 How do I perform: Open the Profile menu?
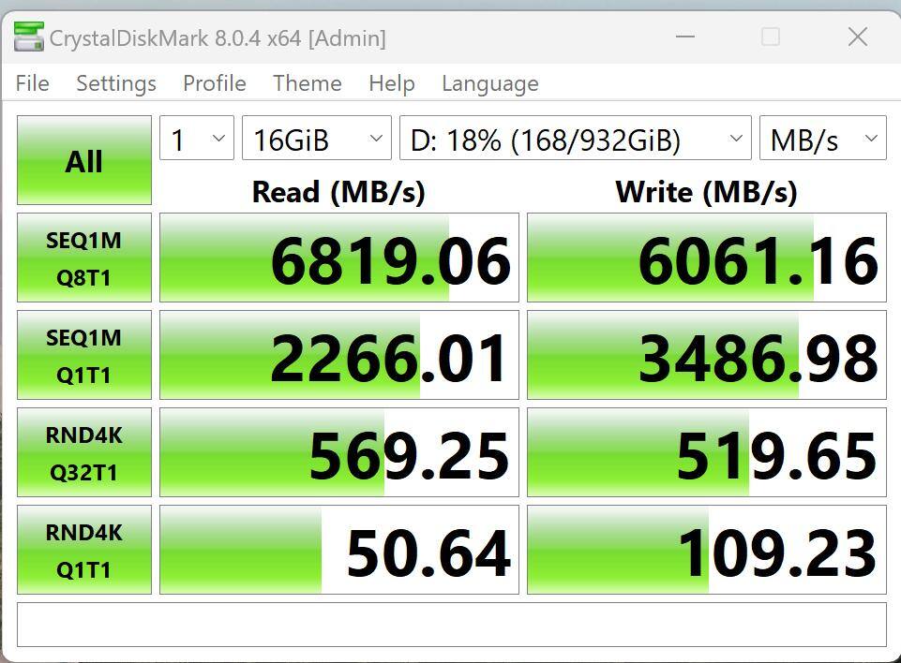pyautogui.click(x=215, y=83)
